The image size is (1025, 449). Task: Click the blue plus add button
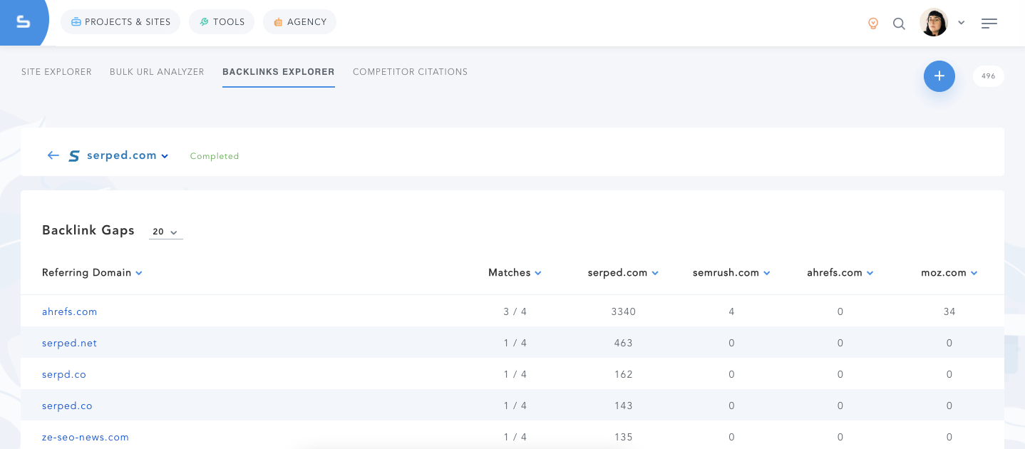pos(939,76)
